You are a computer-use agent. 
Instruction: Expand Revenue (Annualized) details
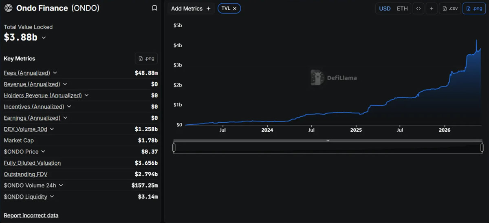click(x=65, y=84)
